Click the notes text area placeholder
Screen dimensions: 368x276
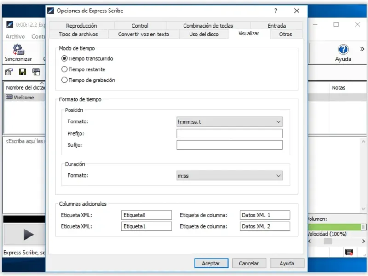click(x=25, y=141)
